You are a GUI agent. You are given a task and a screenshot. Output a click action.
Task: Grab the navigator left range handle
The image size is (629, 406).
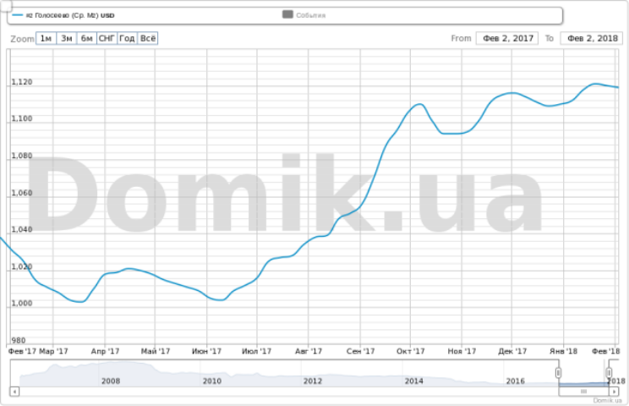558,373
